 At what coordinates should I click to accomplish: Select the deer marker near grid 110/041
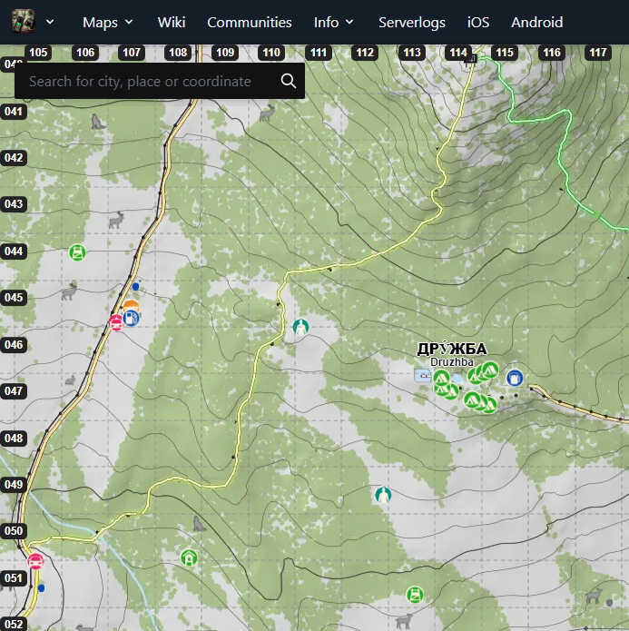[267, 113]
